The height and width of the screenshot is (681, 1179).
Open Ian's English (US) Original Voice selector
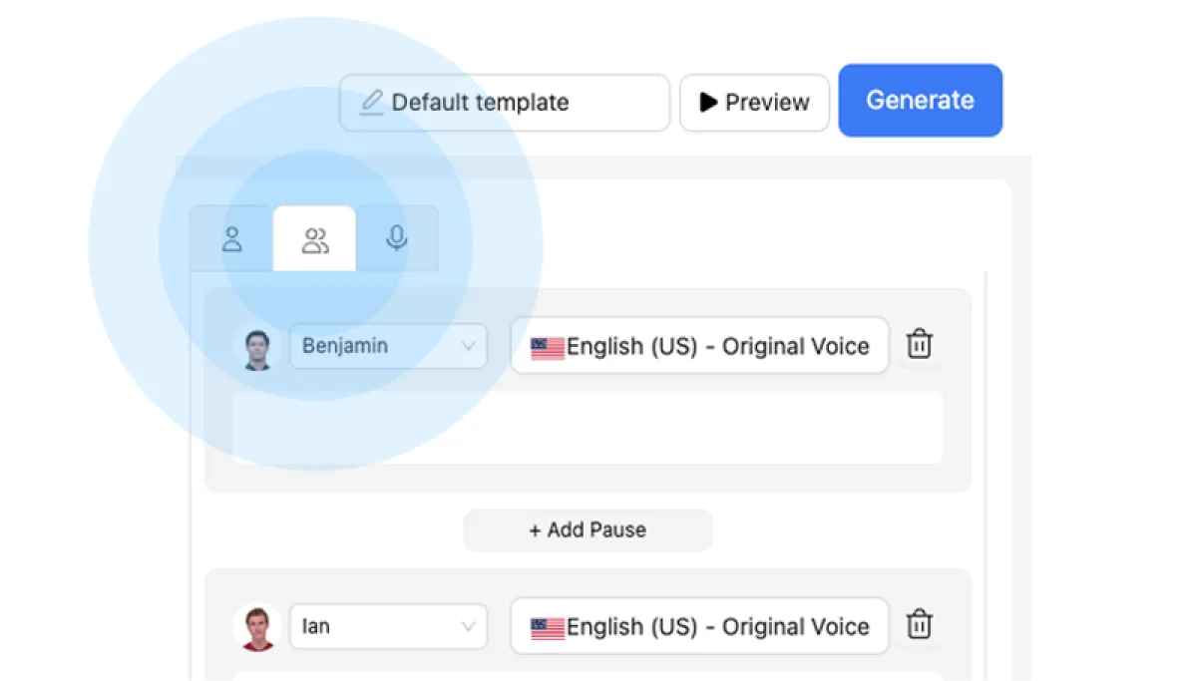pos(699,626)
